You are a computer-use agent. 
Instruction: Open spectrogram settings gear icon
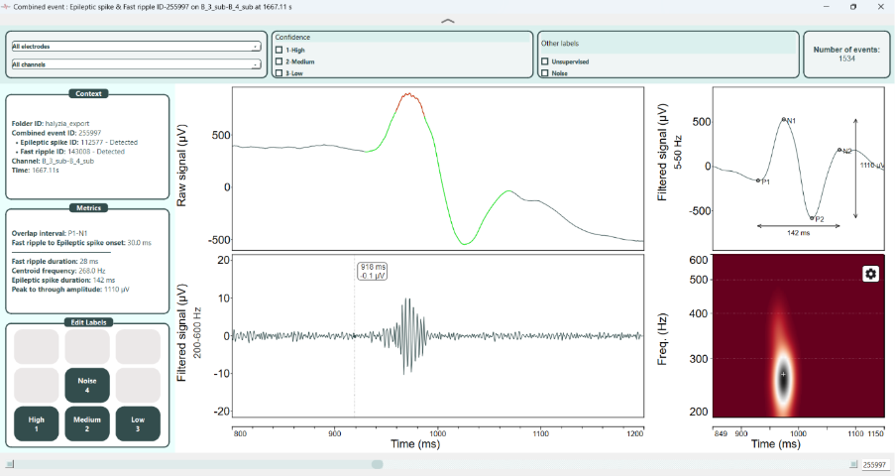870,275
